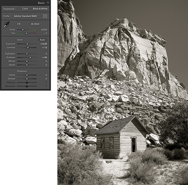Click the Exposure value +0.25
The width and height of the screenshot is (188, 185).
[44, 44]
